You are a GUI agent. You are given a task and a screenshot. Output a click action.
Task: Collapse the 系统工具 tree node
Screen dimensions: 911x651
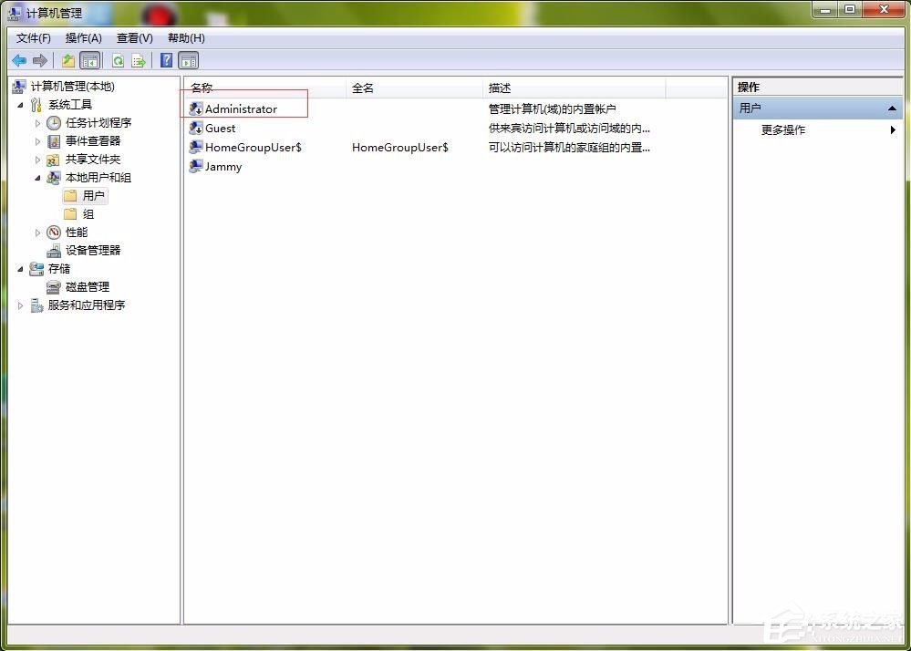(20, 104)
